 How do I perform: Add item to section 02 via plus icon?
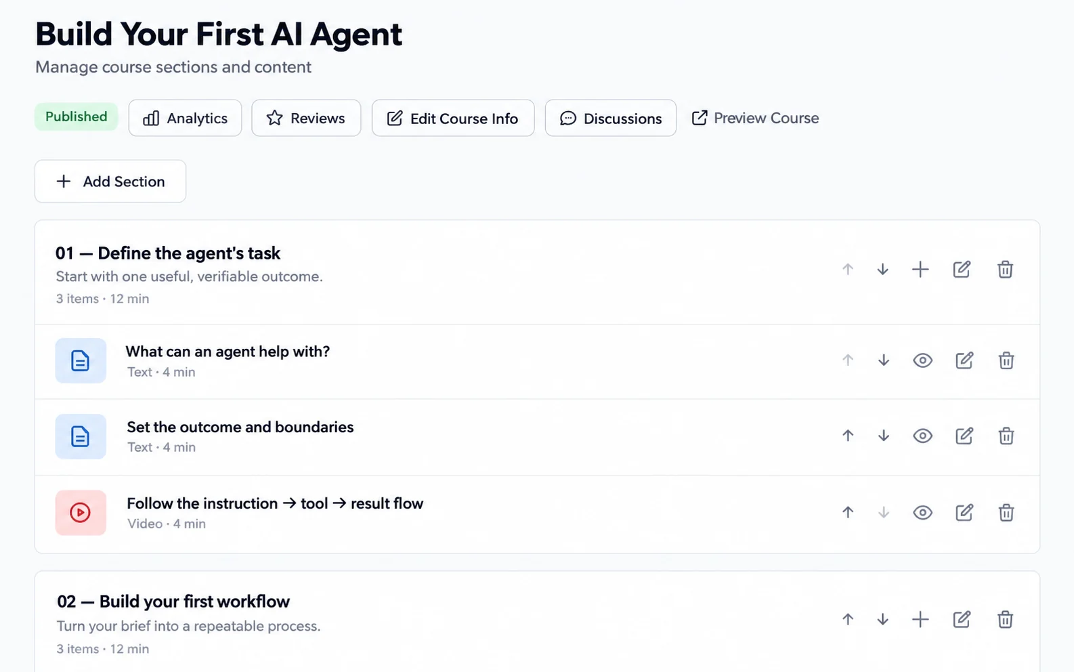(920, 619)
